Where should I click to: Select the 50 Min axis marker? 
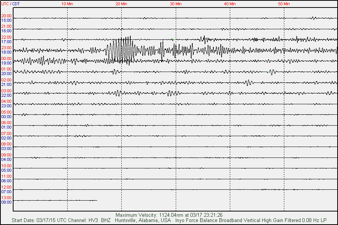point(284,4)
